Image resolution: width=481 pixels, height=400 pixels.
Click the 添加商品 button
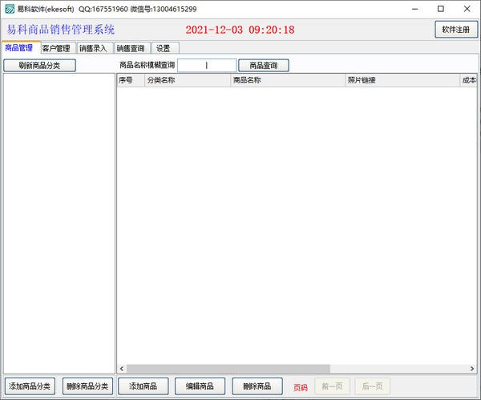click(143, 386)
